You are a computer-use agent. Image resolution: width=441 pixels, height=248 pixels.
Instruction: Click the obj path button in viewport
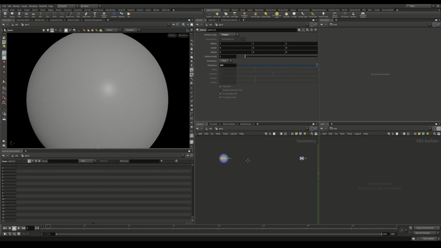[x=16, y=24]
